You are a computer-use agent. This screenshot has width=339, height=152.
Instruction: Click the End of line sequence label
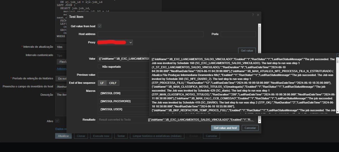[82, 83]
